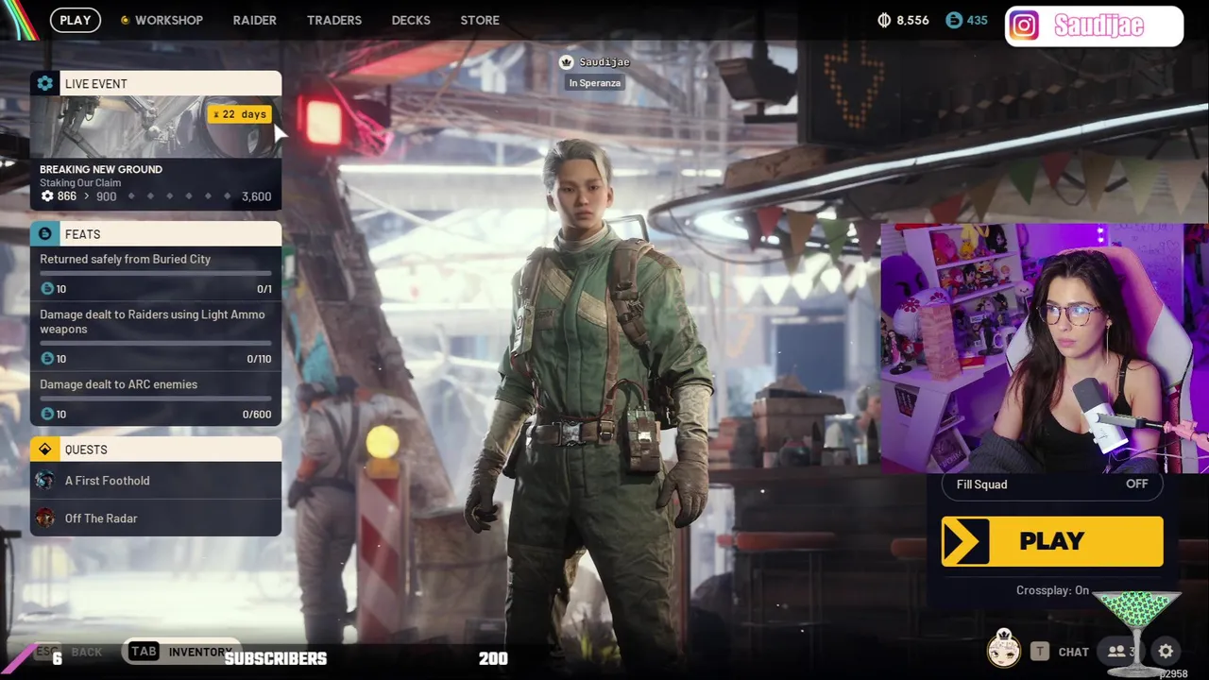The image size is (1209, 680).
Task: Click reward token icon for Buried City feat
Action: tap(47, 289)
